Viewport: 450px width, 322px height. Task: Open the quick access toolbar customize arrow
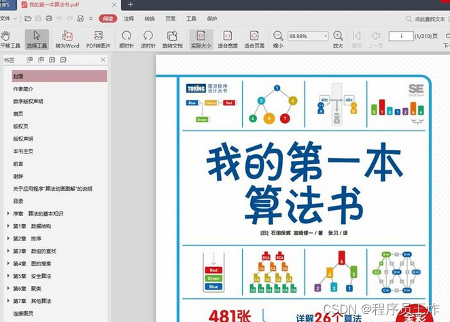(90, 18)
